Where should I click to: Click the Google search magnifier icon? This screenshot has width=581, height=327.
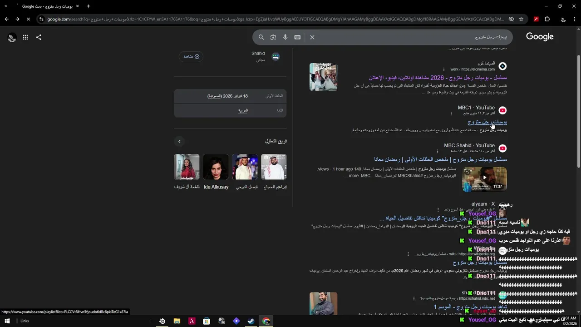point(261,37)
